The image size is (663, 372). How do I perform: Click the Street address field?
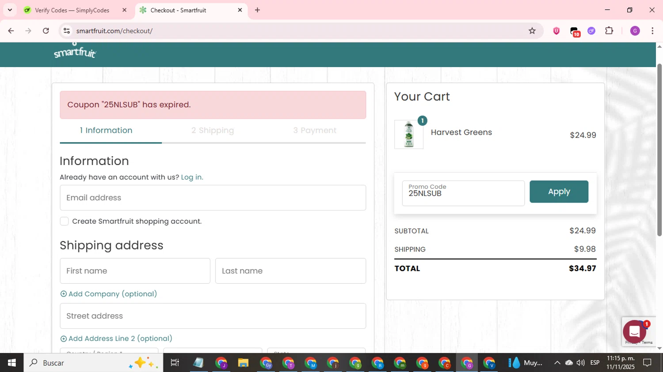[213, 316]
